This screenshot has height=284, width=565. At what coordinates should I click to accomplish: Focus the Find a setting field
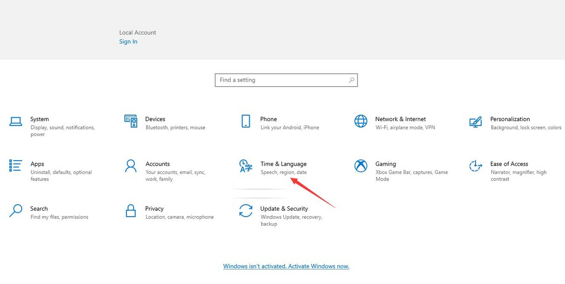(282, 80)
